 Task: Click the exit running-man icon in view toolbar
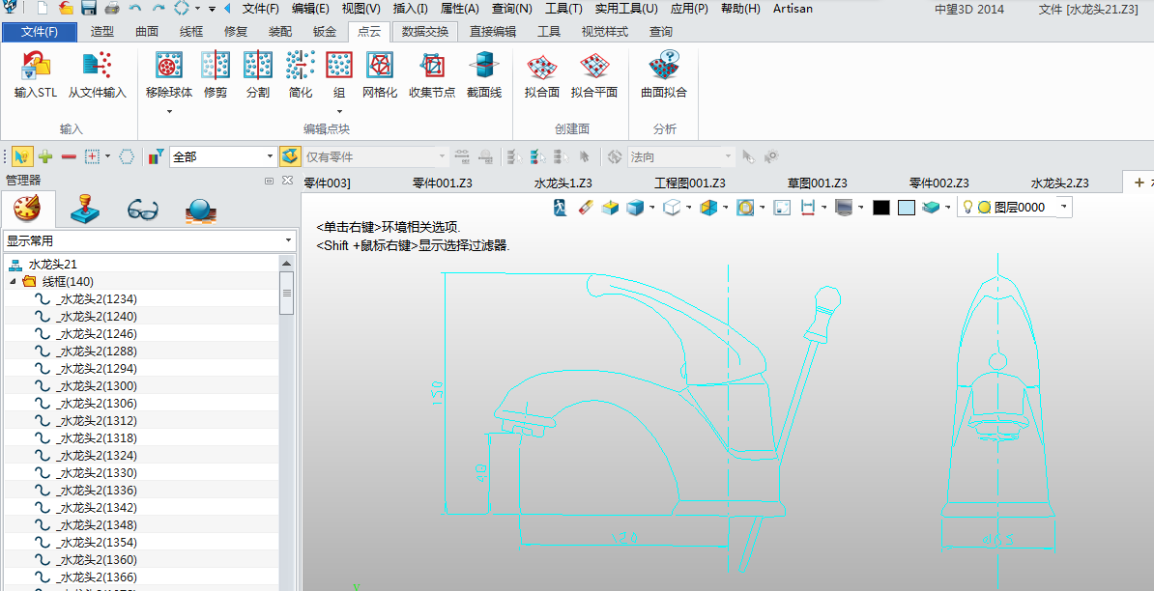coord(561,208)
